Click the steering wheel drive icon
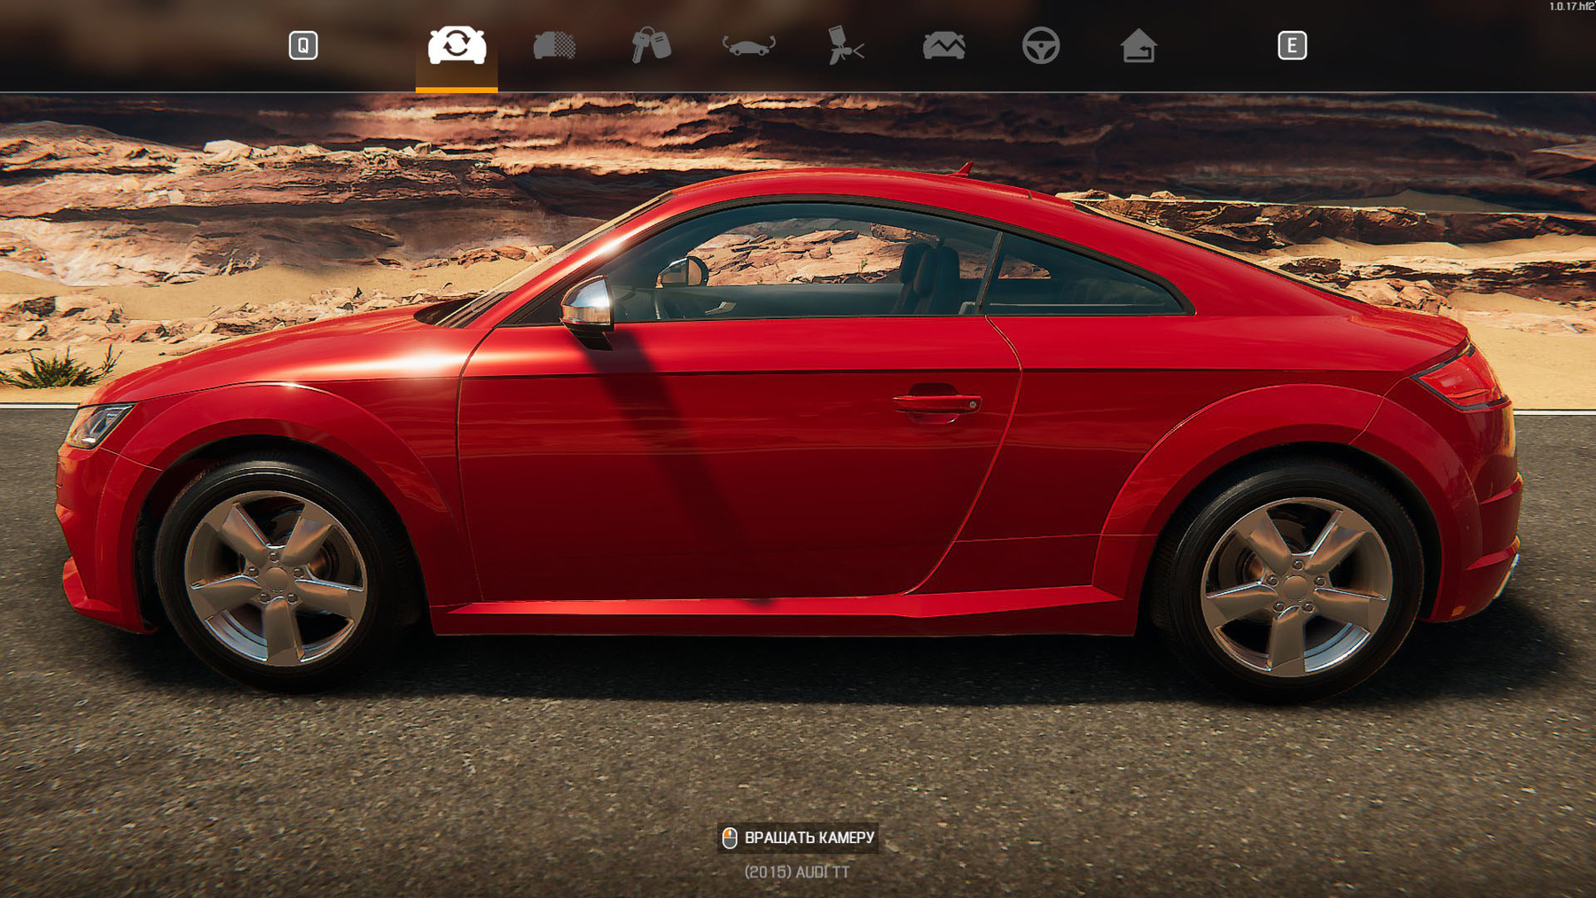 point(1040,45)
